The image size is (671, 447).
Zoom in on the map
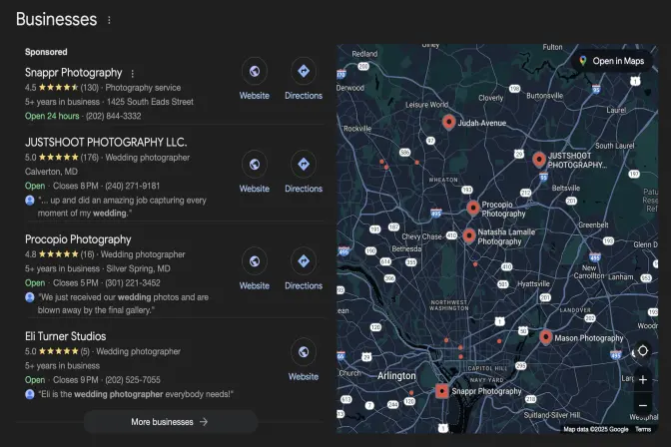click(x=643, y=380)
